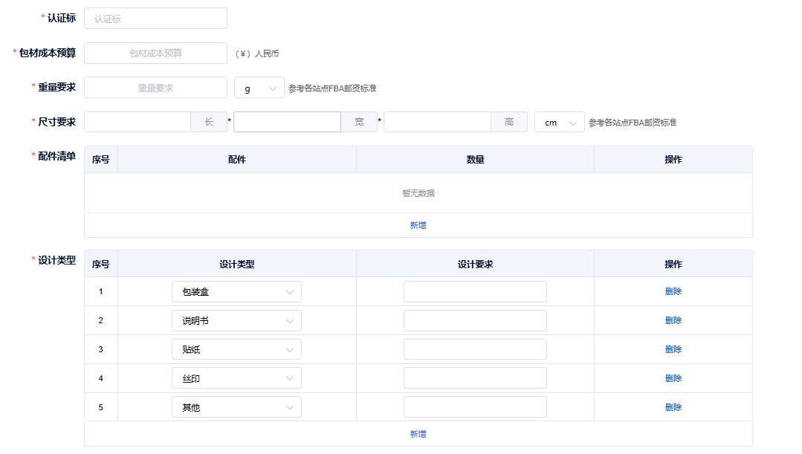
Task: Delete row 1 包装盒 via 删除
Action: (x=673, y=291)
